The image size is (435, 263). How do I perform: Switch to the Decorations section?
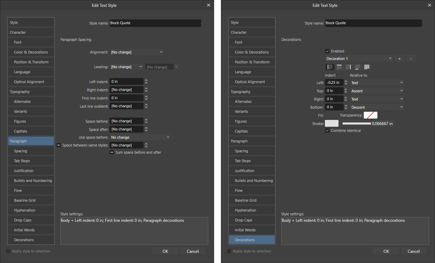coord(252,239)
